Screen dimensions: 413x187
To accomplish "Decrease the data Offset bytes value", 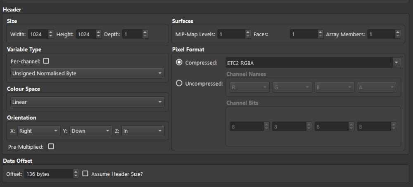I will (x=76, y=176).
